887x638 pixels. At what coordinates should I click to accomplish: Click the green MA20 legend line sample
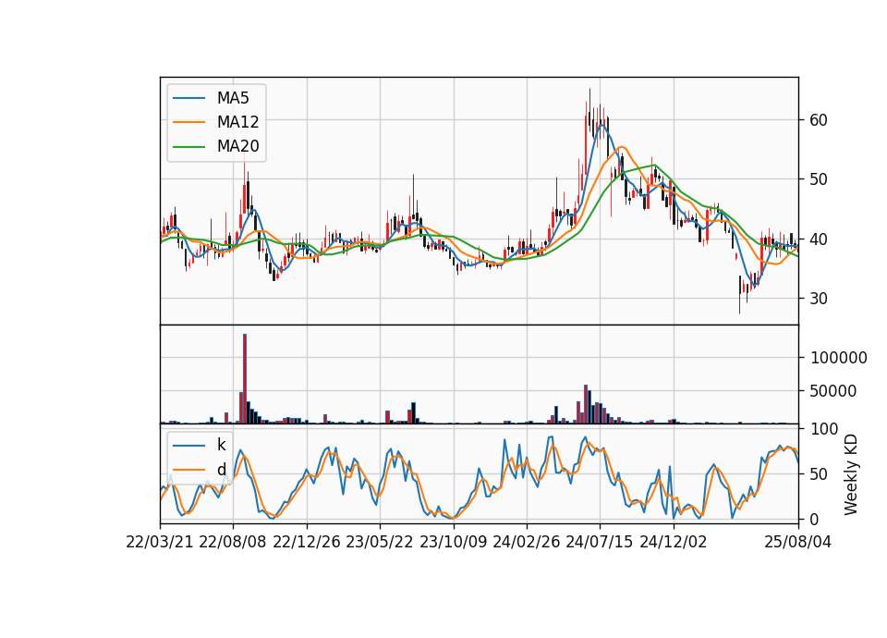[188, 147]
